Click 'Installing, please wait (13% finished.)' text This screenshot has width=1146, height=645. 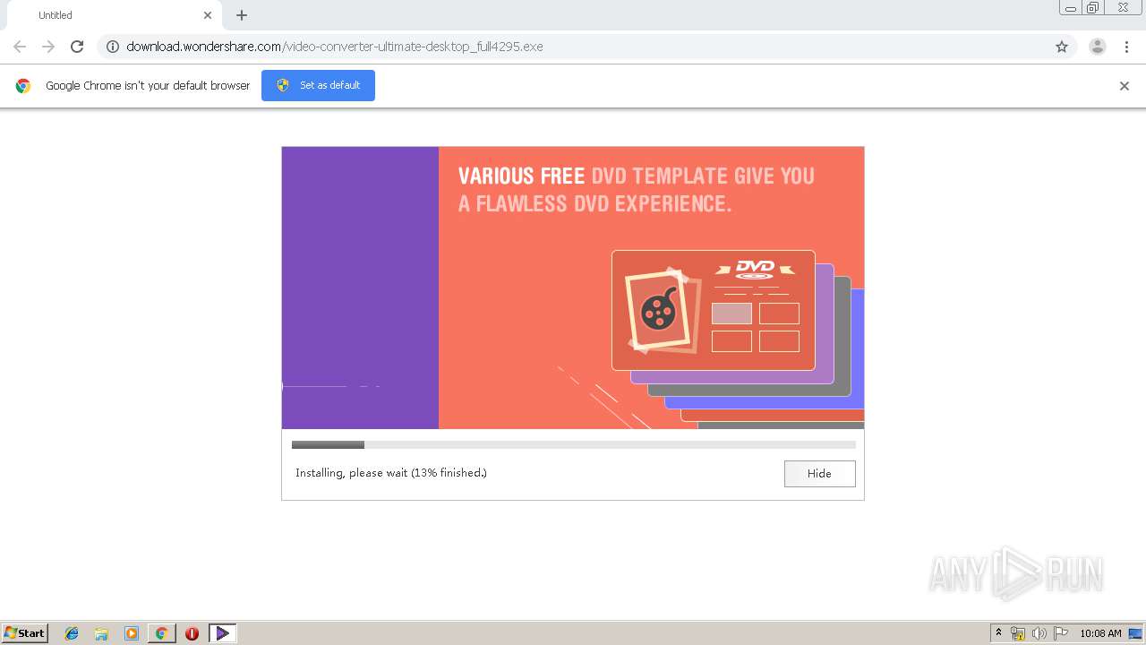click(x=391, y=473)
